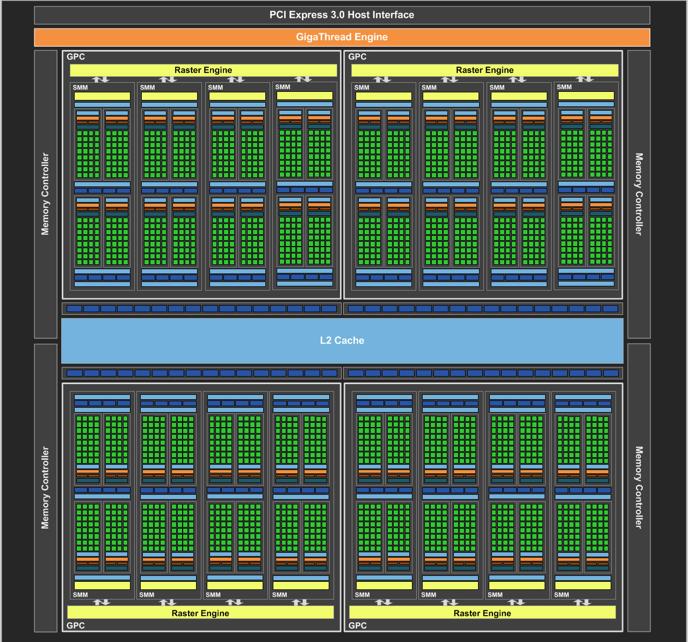This screenshot has height=642, width=688.
Task: Click the last SMM label in the top-right GPC
Action: tap(564, 87)
